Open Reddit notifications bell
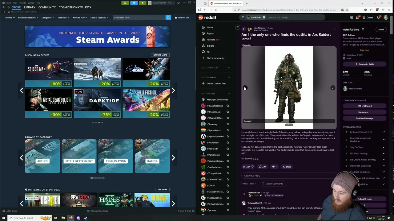 (x=379, y=17)
